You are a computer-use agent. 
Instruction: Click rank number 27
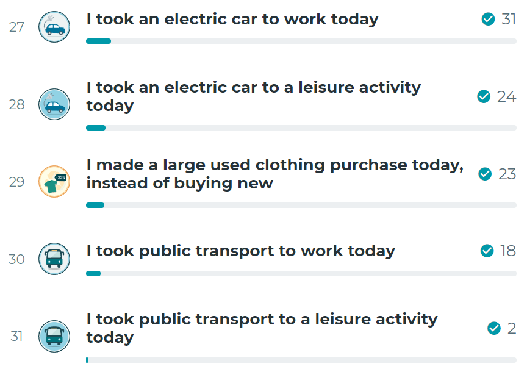coord(16,27)
